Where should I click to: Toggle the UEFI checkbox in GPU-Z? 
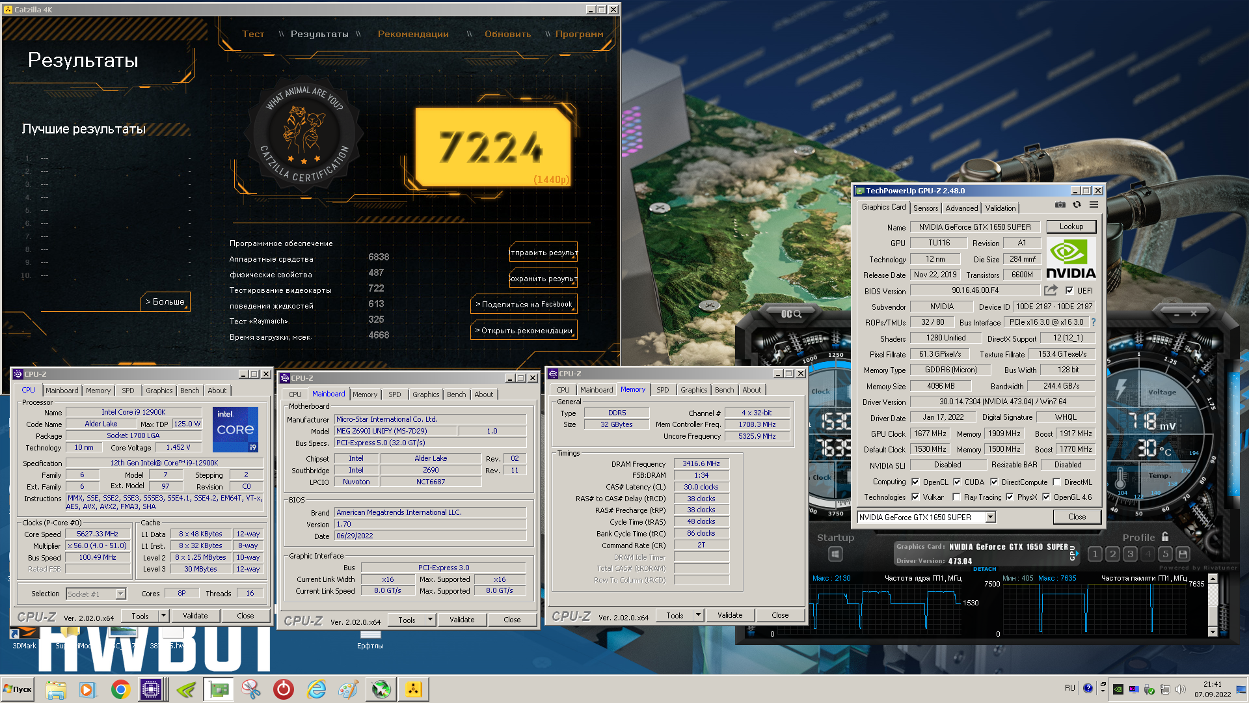point(1069,291)
